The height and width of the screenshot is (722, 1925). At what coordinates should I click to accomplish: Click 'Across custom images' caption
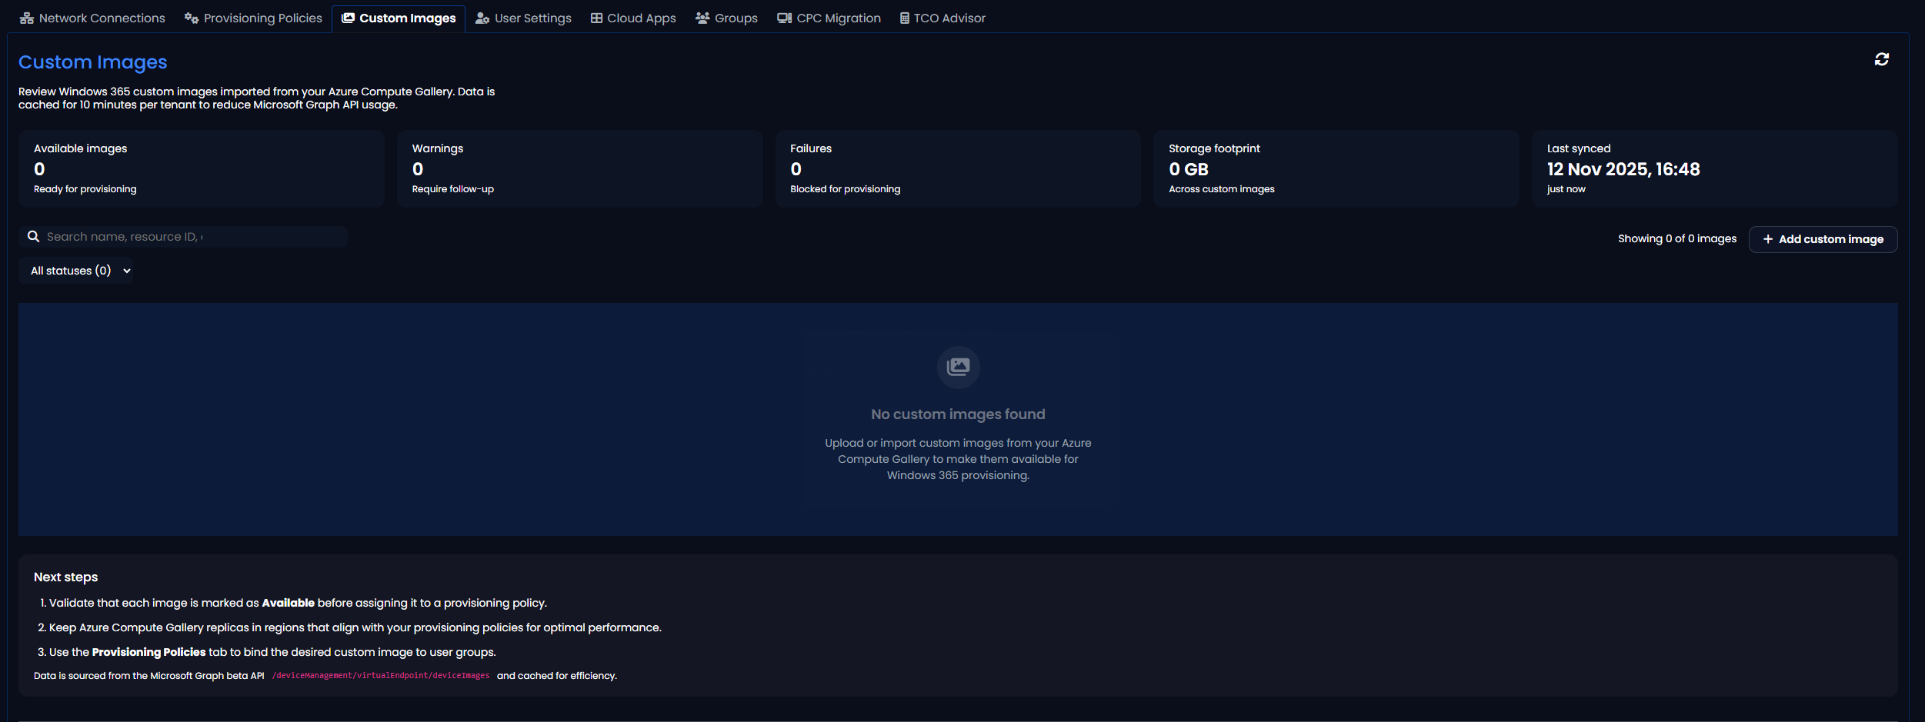[x=1222, y=189]
